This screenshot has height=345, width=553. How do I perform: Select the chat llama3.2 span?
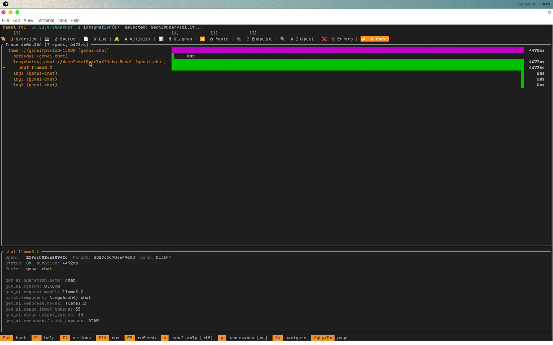tap(35, 68)
